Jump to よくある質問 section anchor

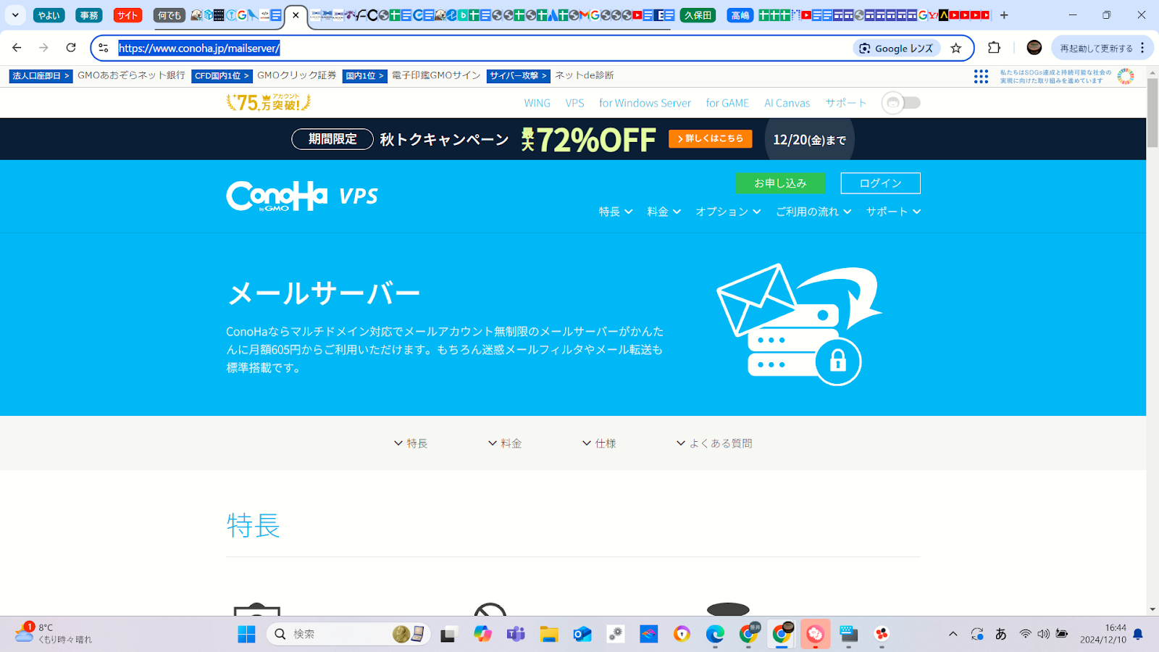pyautogui.click(x=714, y=443)
